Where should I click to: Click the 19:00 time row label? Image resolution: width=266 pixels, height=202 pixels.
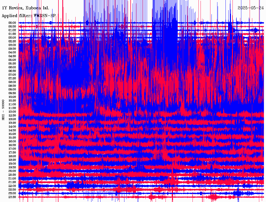12,164
